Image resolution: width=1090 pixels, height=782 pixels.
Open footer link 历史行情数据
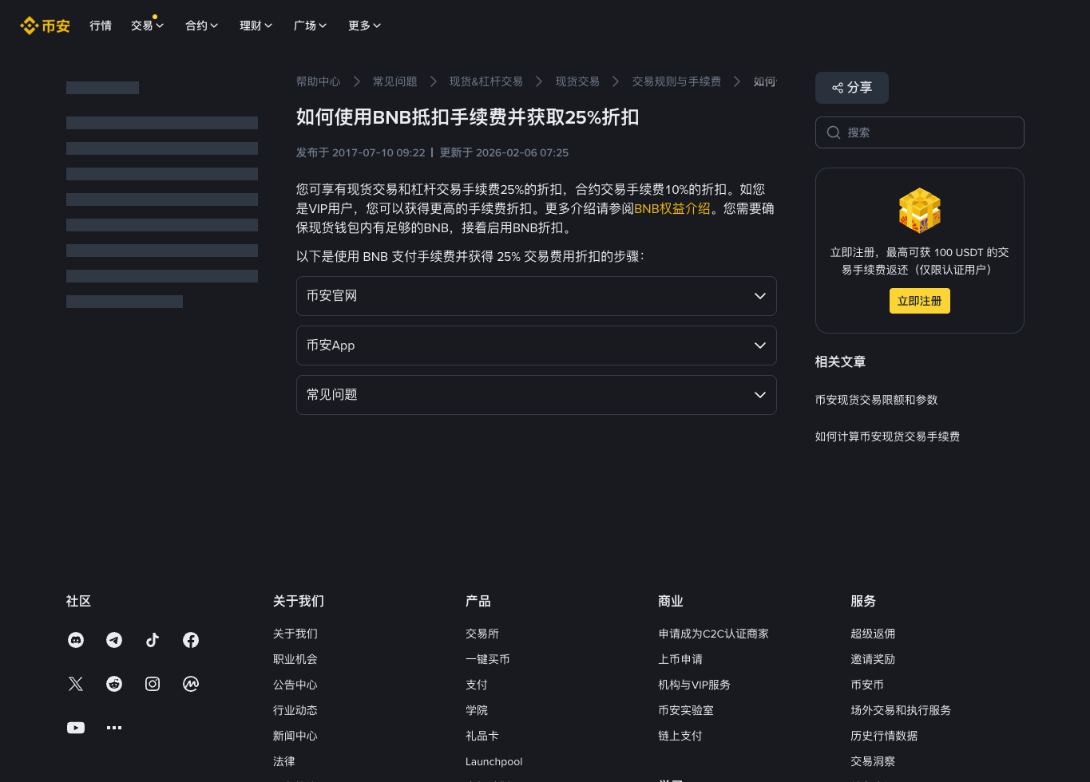884,736
